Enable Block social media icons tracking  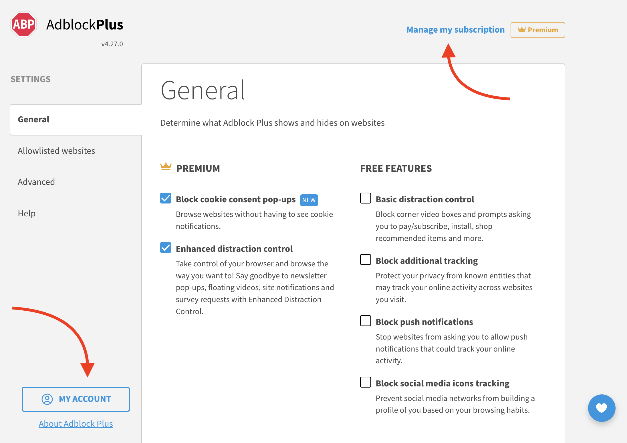tap(365, 382)
